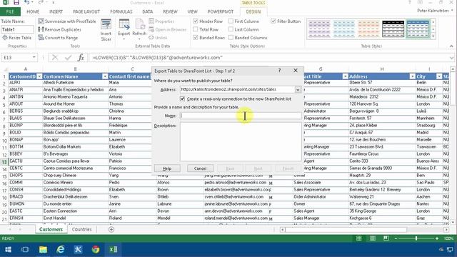Open City column filter dropdown
The width and height of the screenshot is (457, 257).
click(x=439, y=76)
